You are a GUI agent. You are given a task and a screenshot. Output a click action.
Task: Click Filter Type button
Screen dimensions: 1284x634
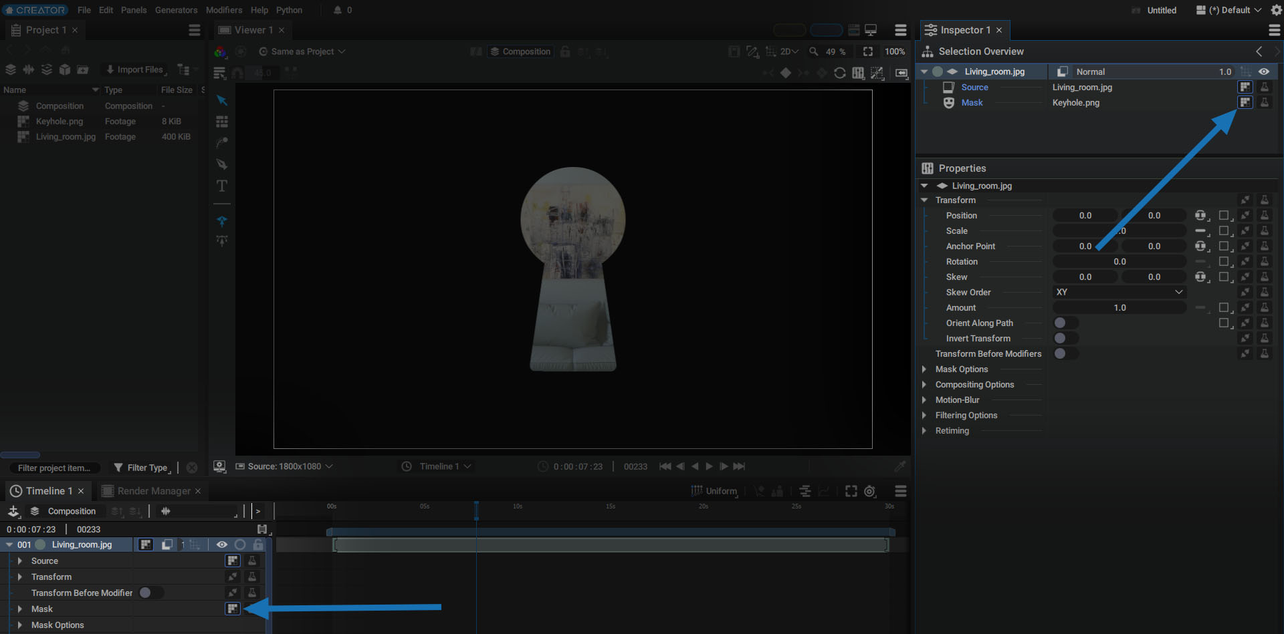[x=142, y=468]
